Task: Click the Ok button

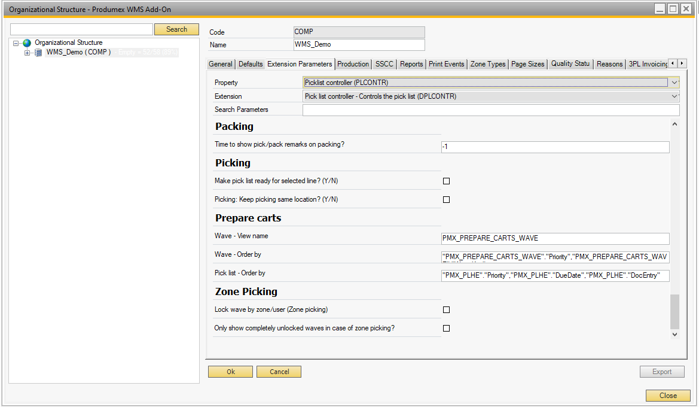Action: pos(230,372)
